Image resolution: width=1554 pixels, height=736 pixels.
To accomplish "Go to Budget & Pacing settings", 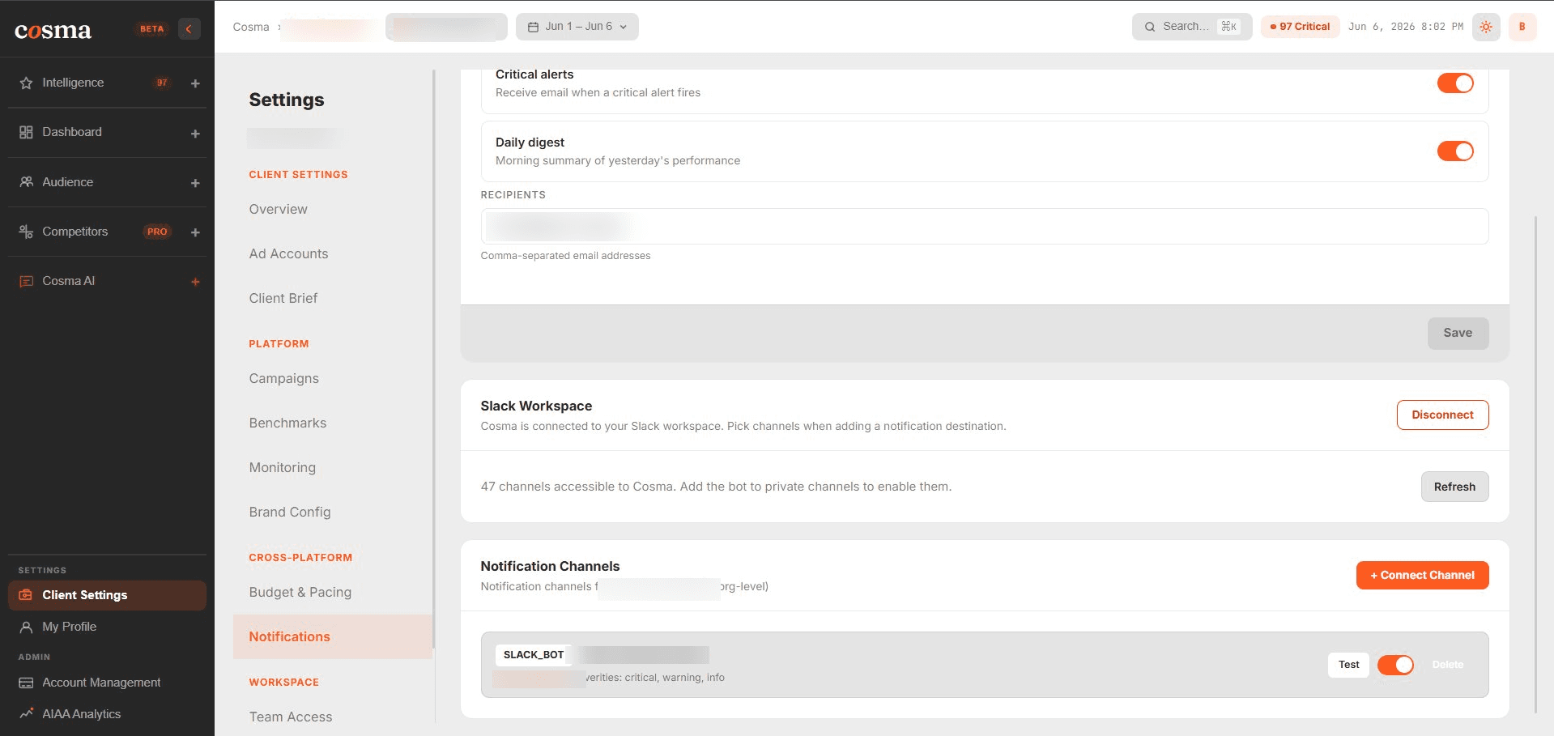I will [300, 592].
